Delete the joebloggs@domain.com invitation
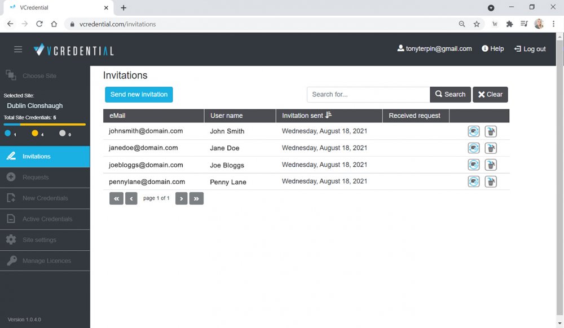 (x=491, y=165)
